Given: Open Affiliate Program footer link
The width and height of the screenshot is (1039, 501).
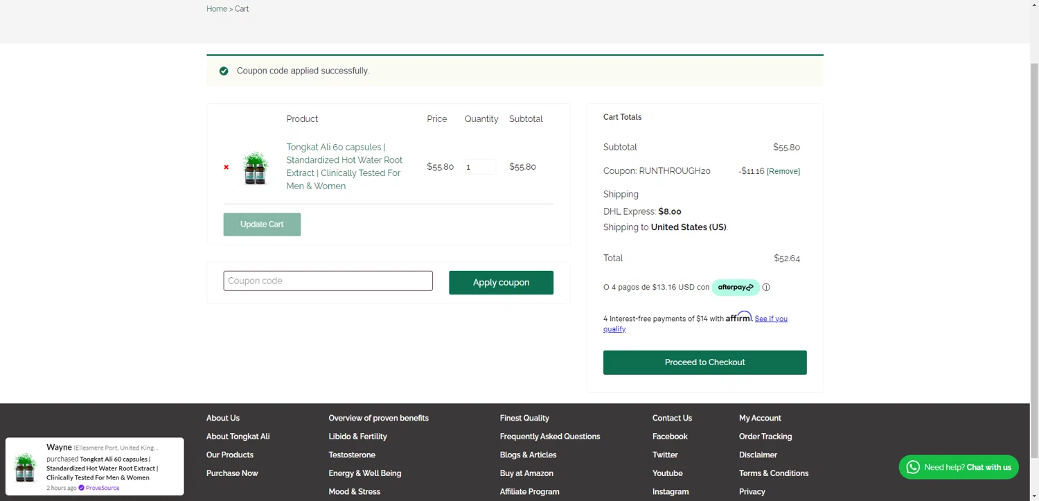Looking at the screenshot, I should tap(529, 491).
